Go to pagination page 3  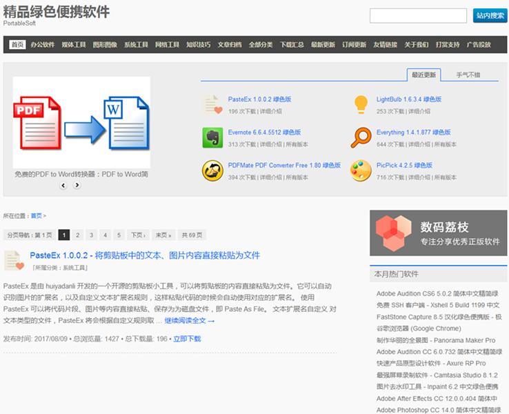pyautogui.click(x=92, y=235)
